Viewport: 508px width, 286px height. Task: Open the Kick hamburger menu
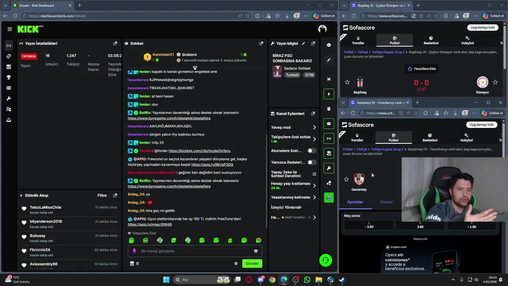(x=10, y=29)
